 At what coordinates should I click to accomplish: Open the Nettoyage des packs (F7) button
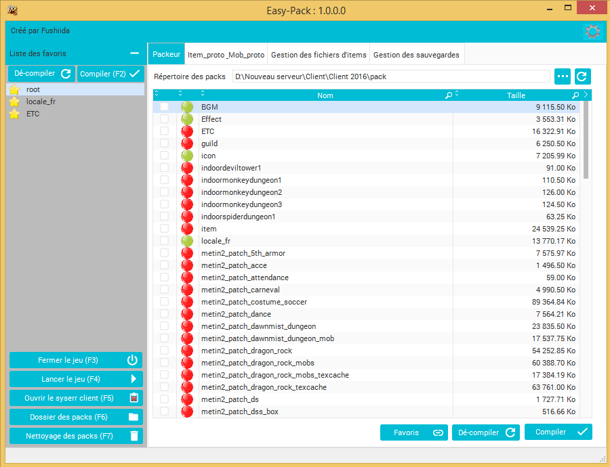coord(76,436)
